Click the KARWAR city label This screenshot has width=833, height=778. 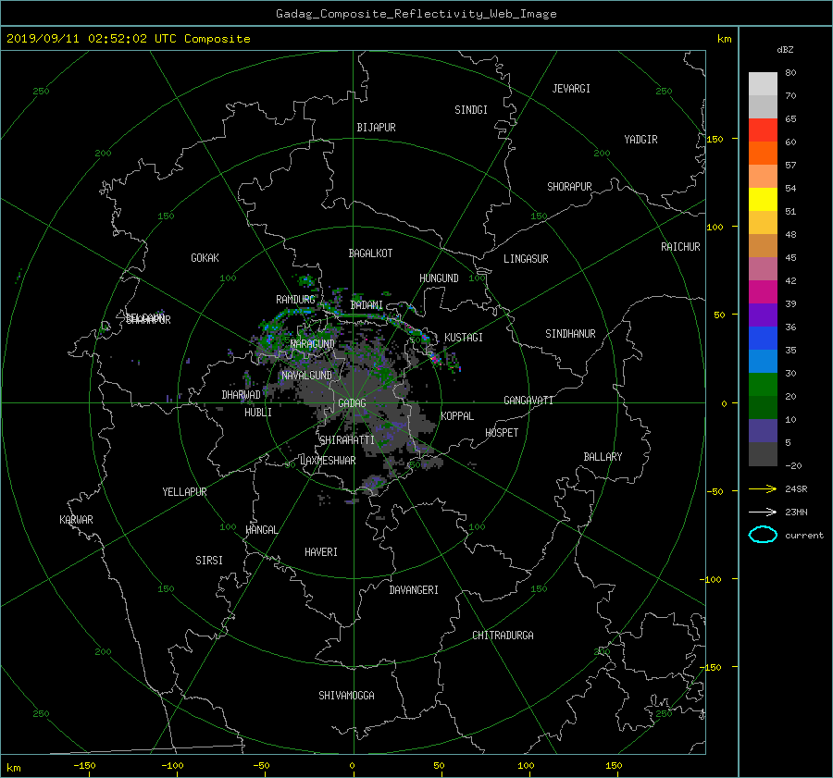[76, 520]
